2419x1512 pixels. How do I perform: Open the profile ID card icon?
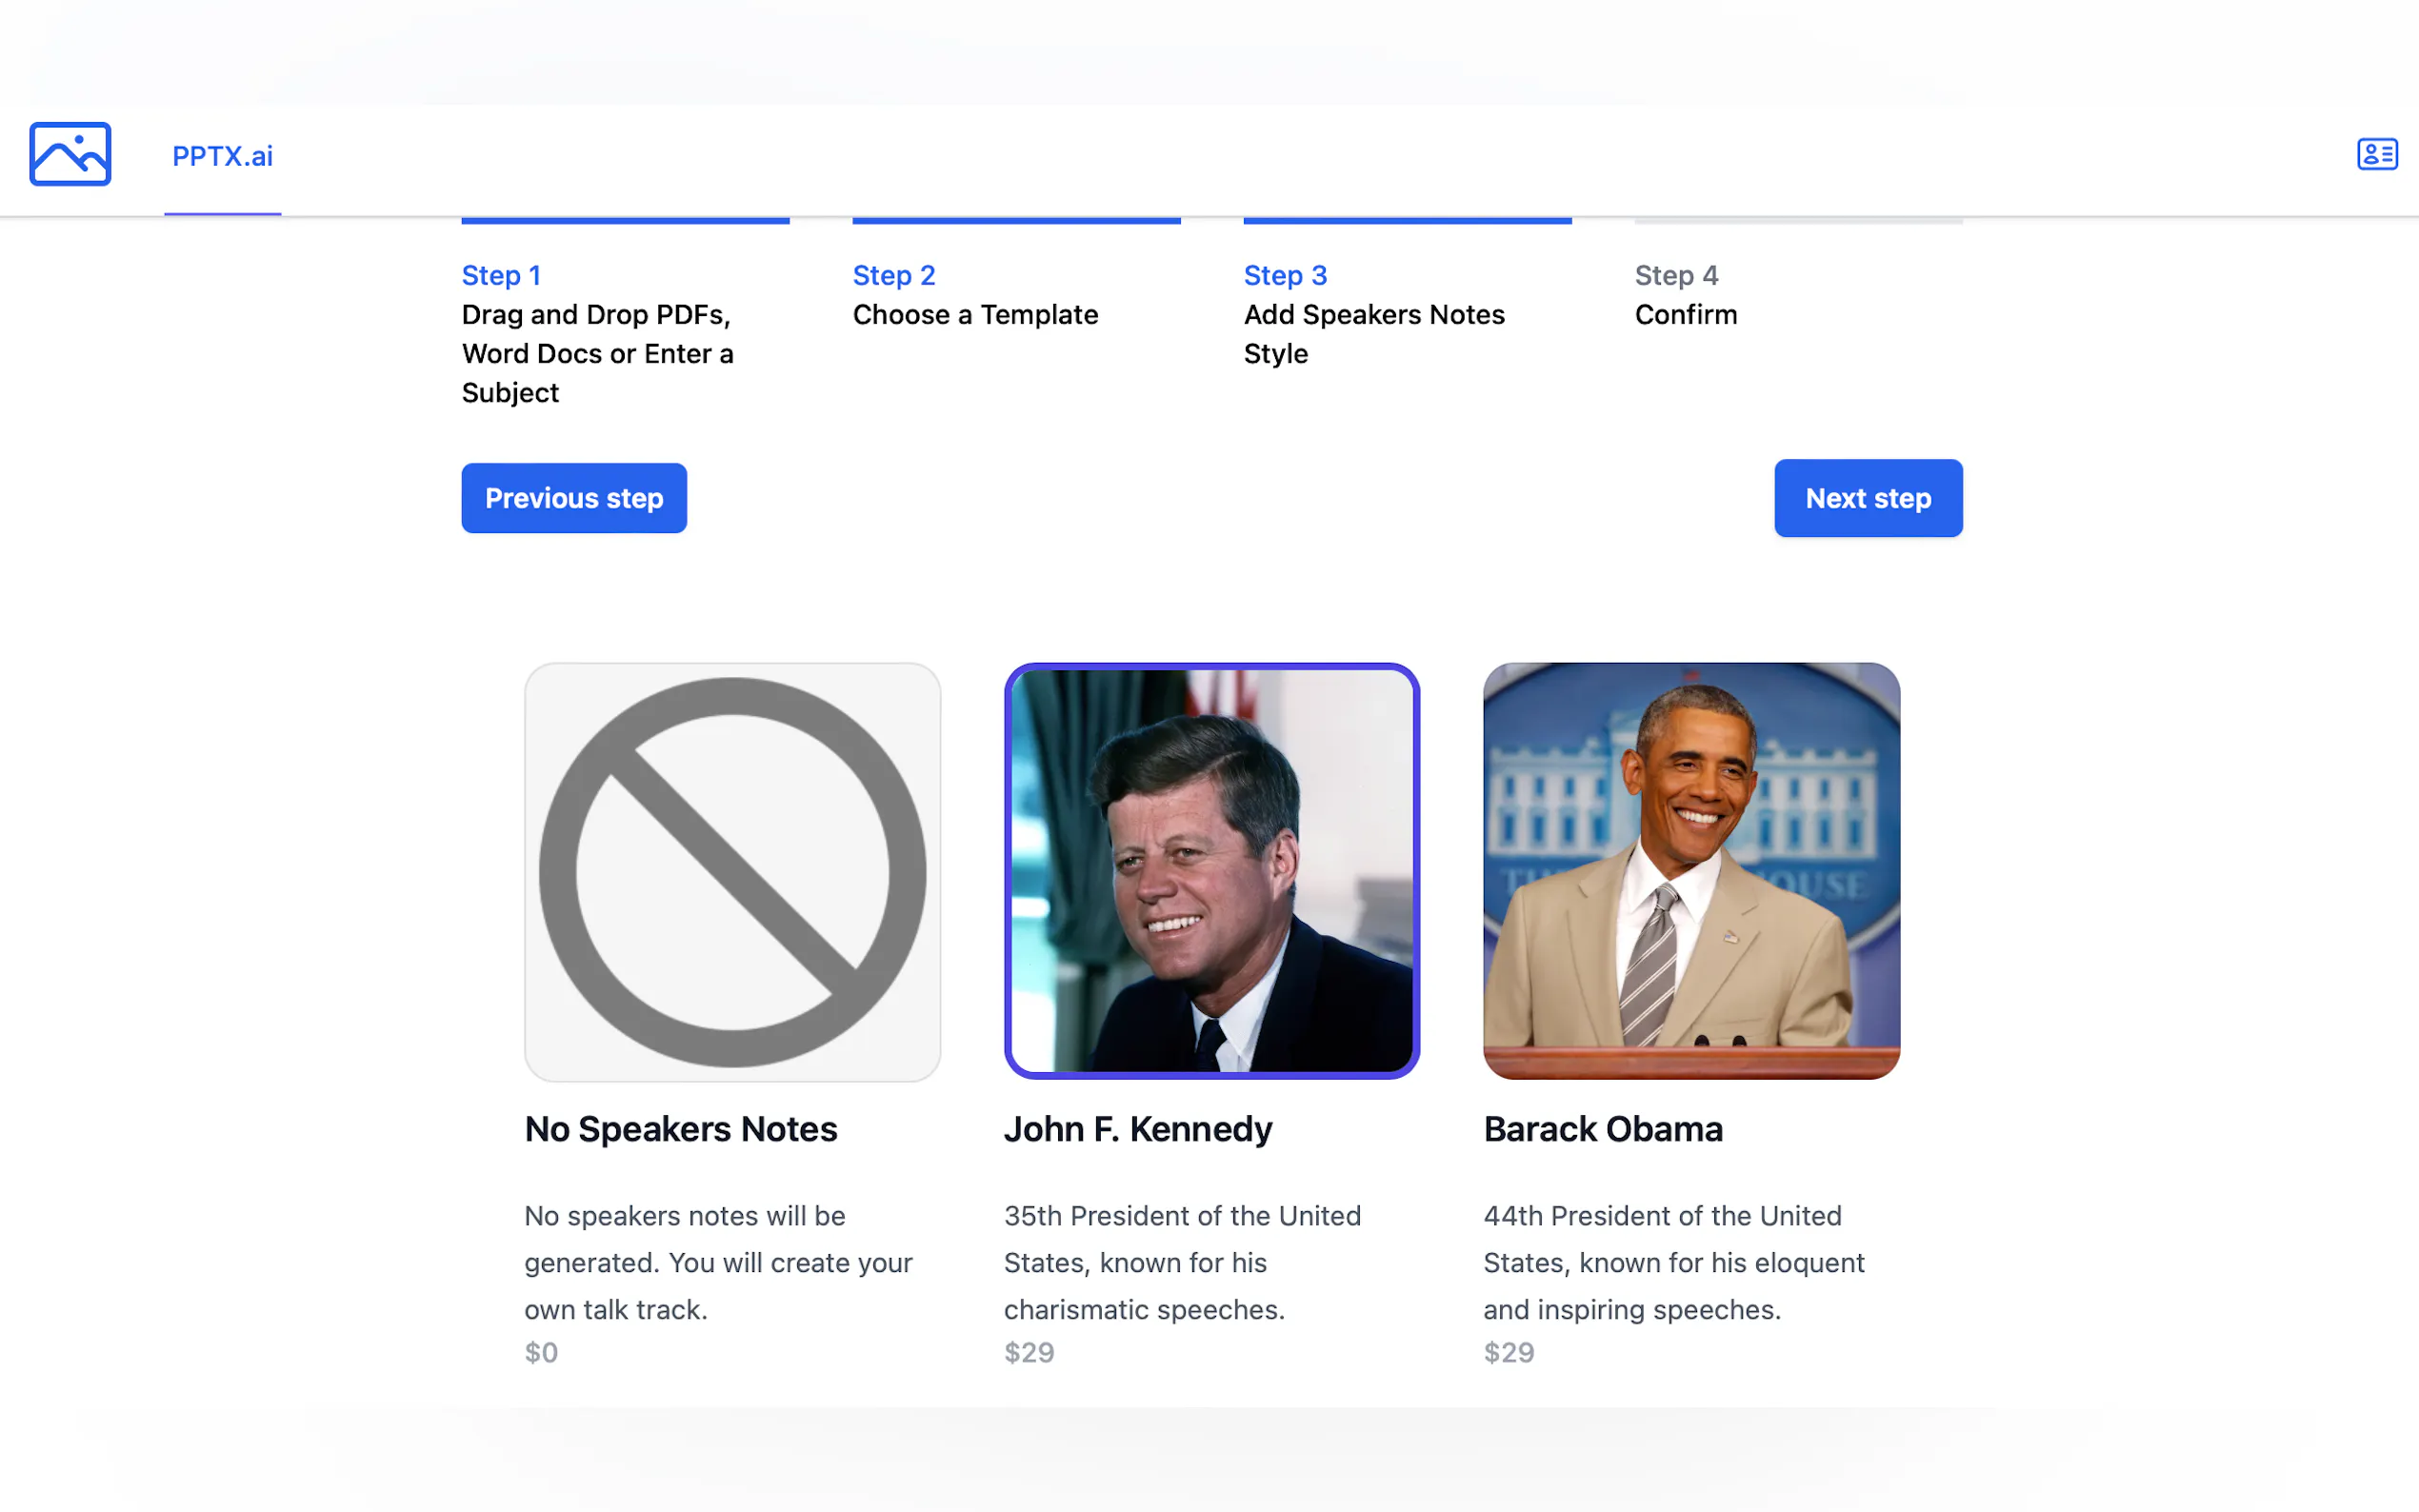point(2376,154)
